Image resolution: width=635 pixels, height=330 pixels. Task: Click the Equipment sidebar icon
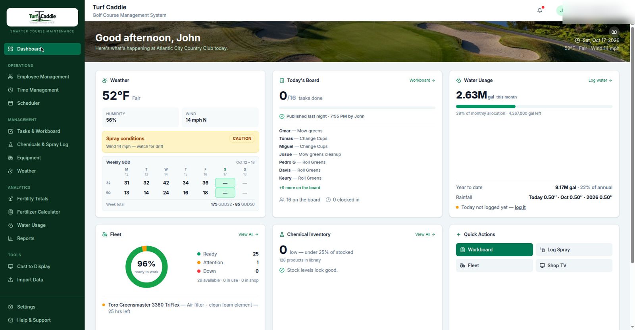(11, 158)
